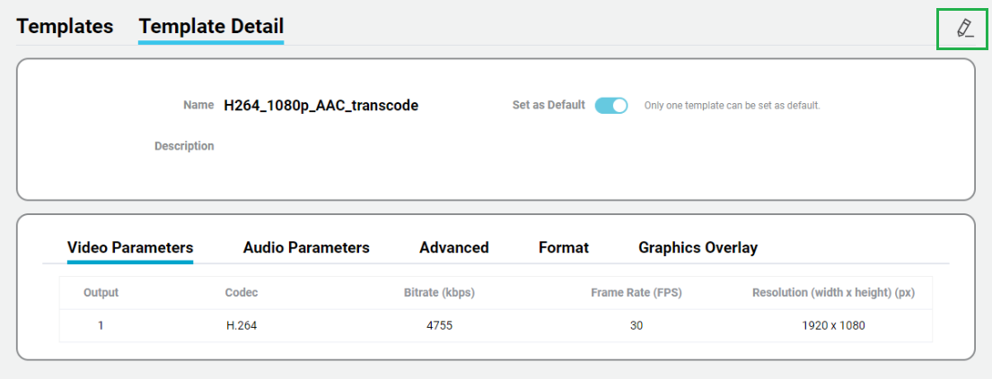Screen dimensions: 992x379
Task: Open the Video Parameters tab
Action: click(x=130, y=247)
